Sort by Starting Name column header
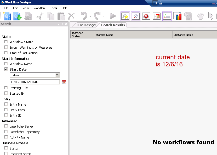 pyautogui.click(x=133, y=35)
